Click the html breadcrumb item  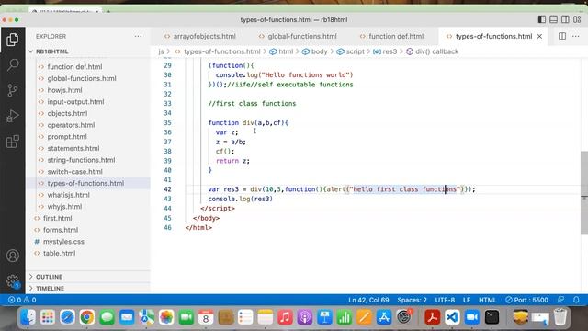(x=282, y=51)
